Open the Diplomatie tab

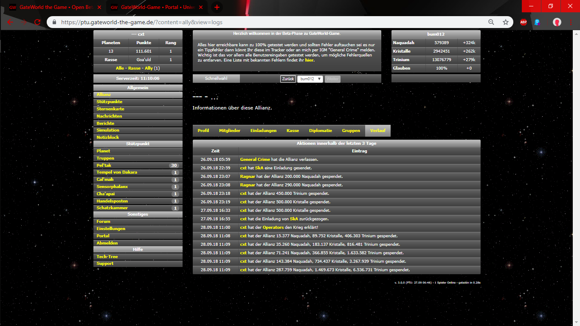(320, 131)
